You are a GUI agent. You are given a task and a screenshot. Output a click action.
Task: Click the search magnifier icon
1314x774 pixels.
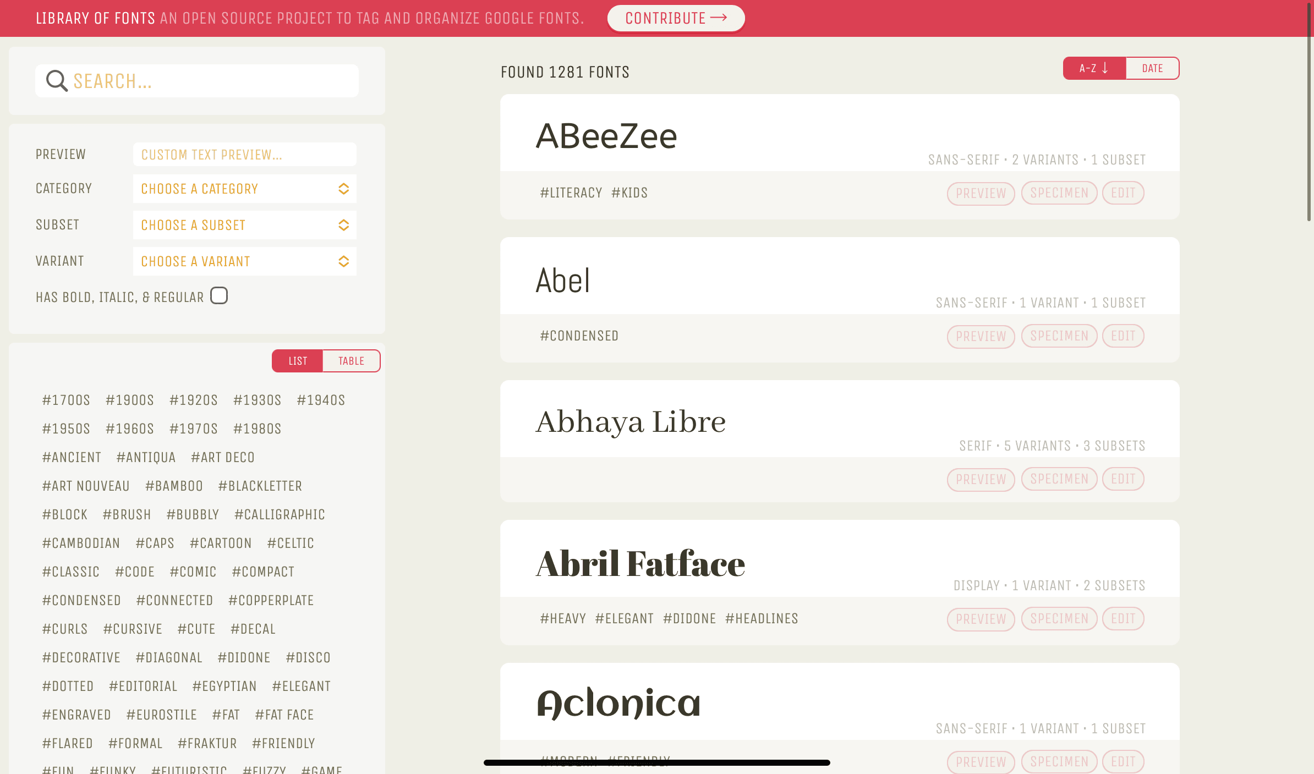point(56,81)
